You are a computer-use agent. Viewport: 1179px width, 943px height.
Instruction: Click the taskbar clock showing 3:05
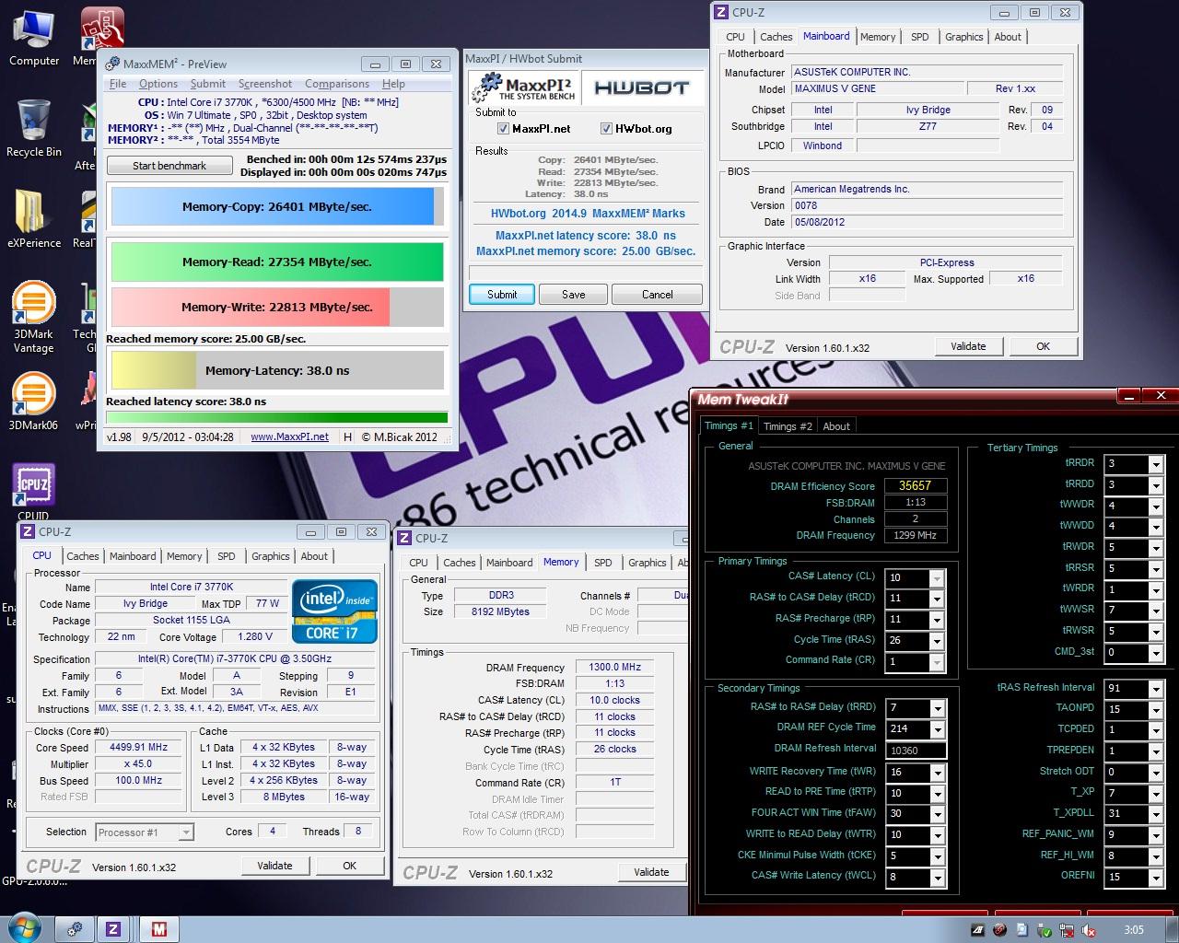(1133, 930)
